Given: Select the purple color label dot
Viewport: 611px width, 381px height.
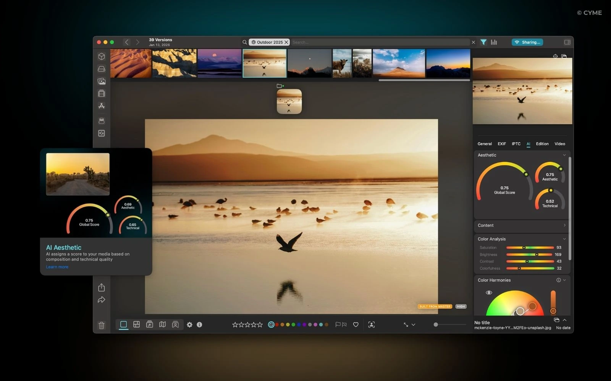Looking at the screenshot, I should pos(304,325).
